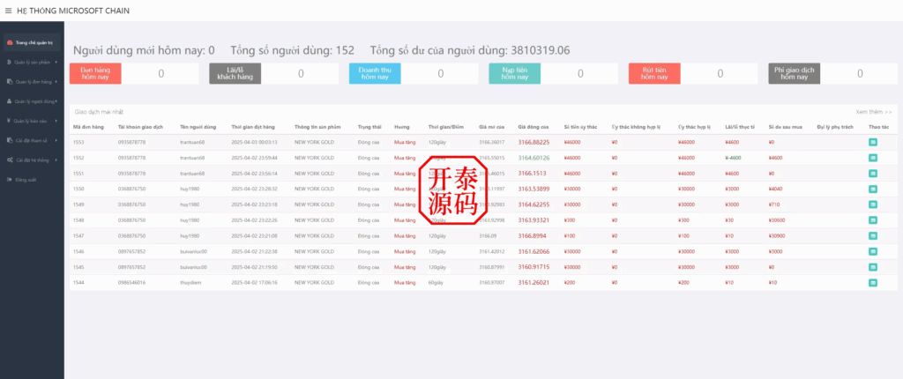This screenshot has width=903, height=379.
Task: Click the HỆ THỐNG MICROSOFT CHAIN title
Action: pyautogui.click(x=73, y=11)
